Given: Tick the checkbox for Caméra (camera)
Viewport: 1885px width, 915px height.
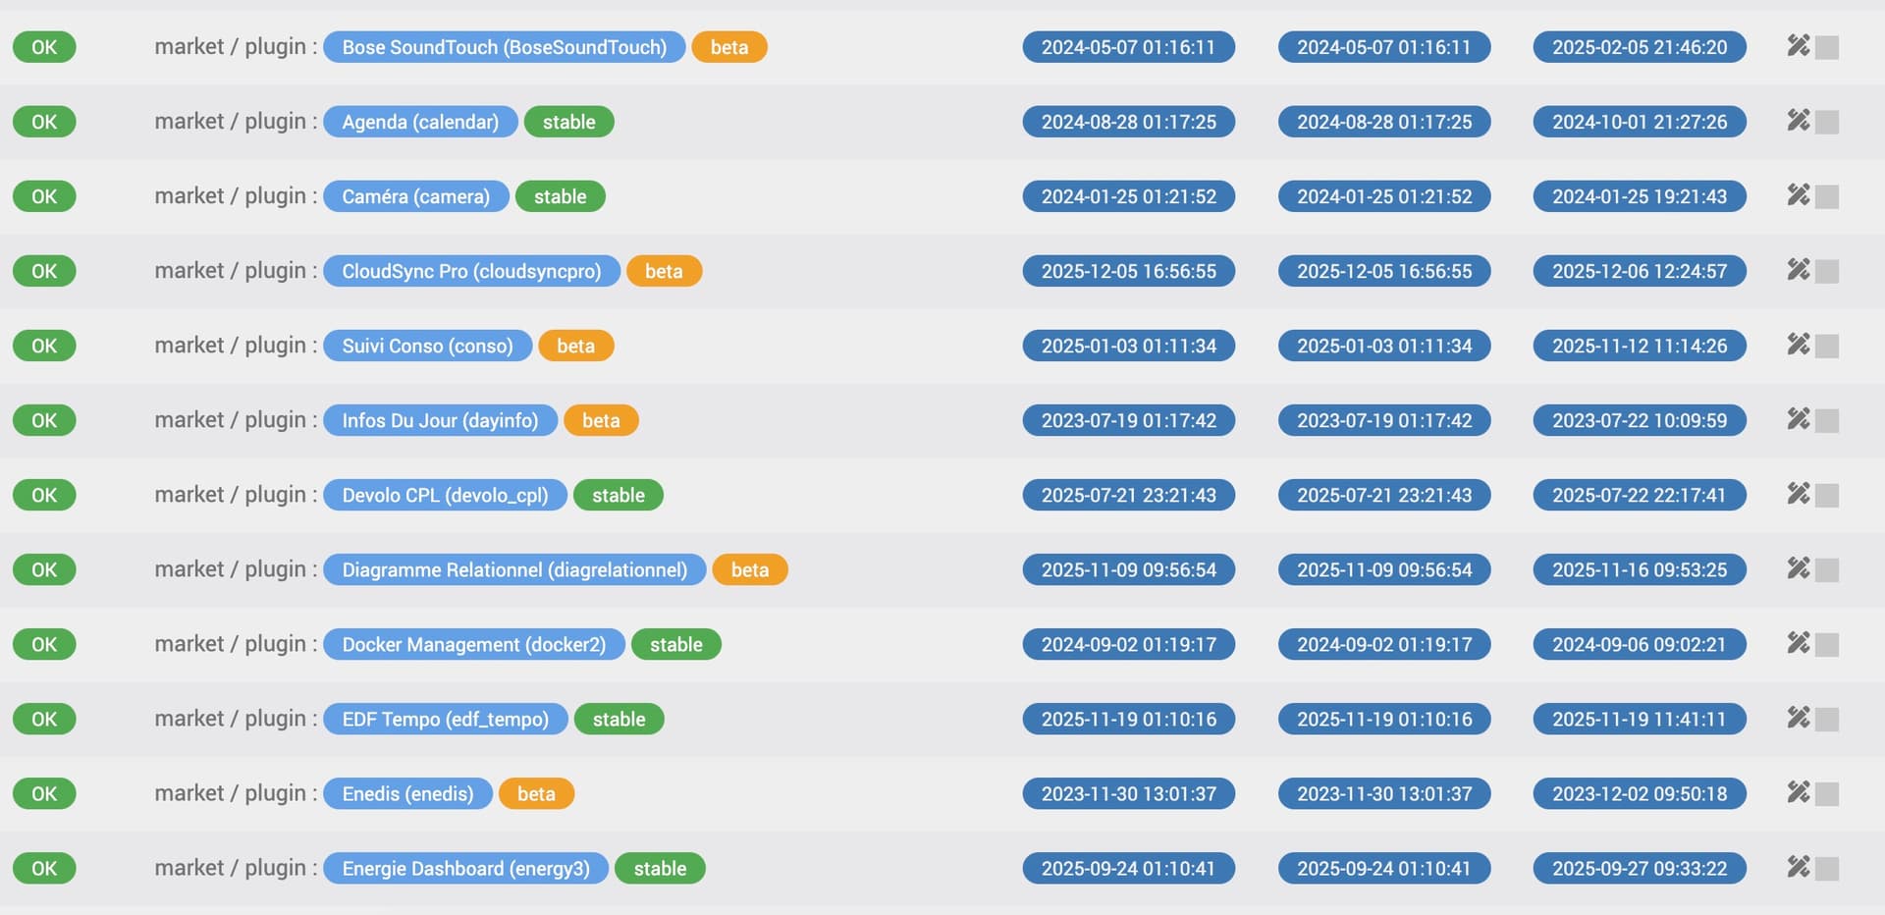Looking at the screenshot, I should pyautogui.click(x=1827, y=197).
